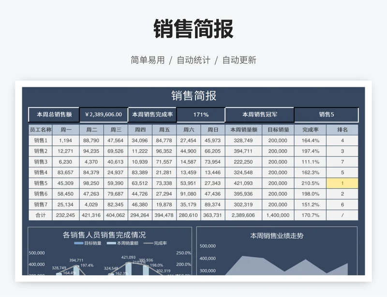Select cell with value 395,936 in the table
The image size is (387, 297).
click(x=243, y=194)
